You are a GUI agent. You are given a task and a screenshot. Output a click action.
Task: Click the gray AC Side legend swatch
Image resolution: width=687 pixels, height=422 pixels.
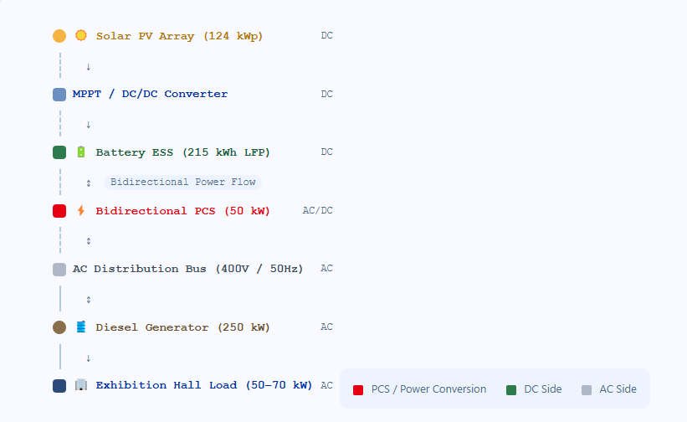point(587,390)
